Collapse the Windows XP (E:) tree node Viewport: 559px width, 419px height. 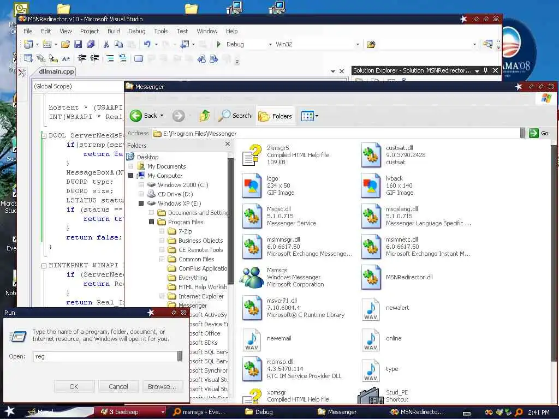141,203
